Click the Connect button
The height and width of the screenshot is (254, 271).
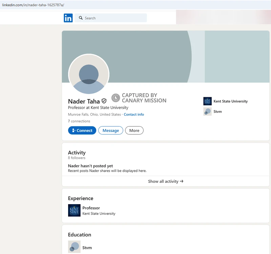82,130
